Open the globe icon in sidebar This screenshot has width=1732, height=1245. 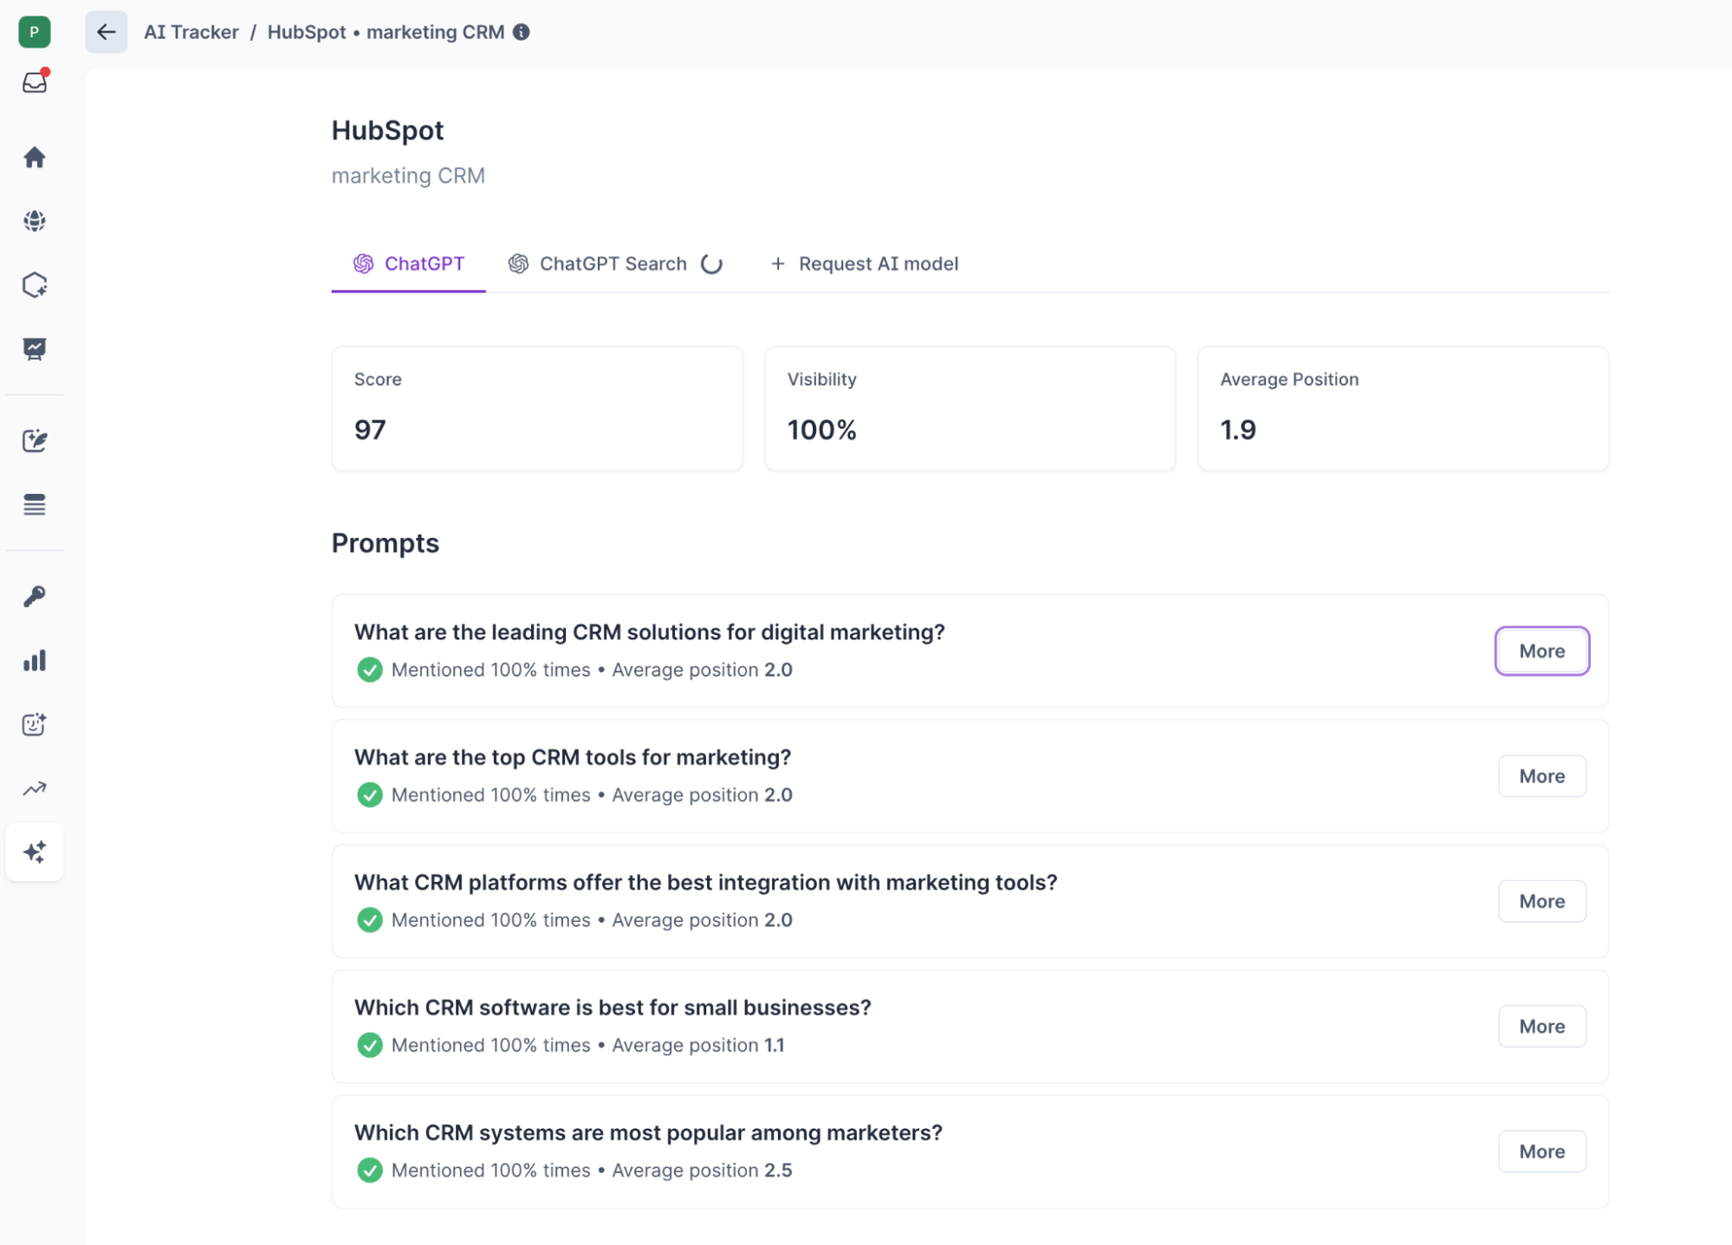pyautogui.click(x=35, y=221)
